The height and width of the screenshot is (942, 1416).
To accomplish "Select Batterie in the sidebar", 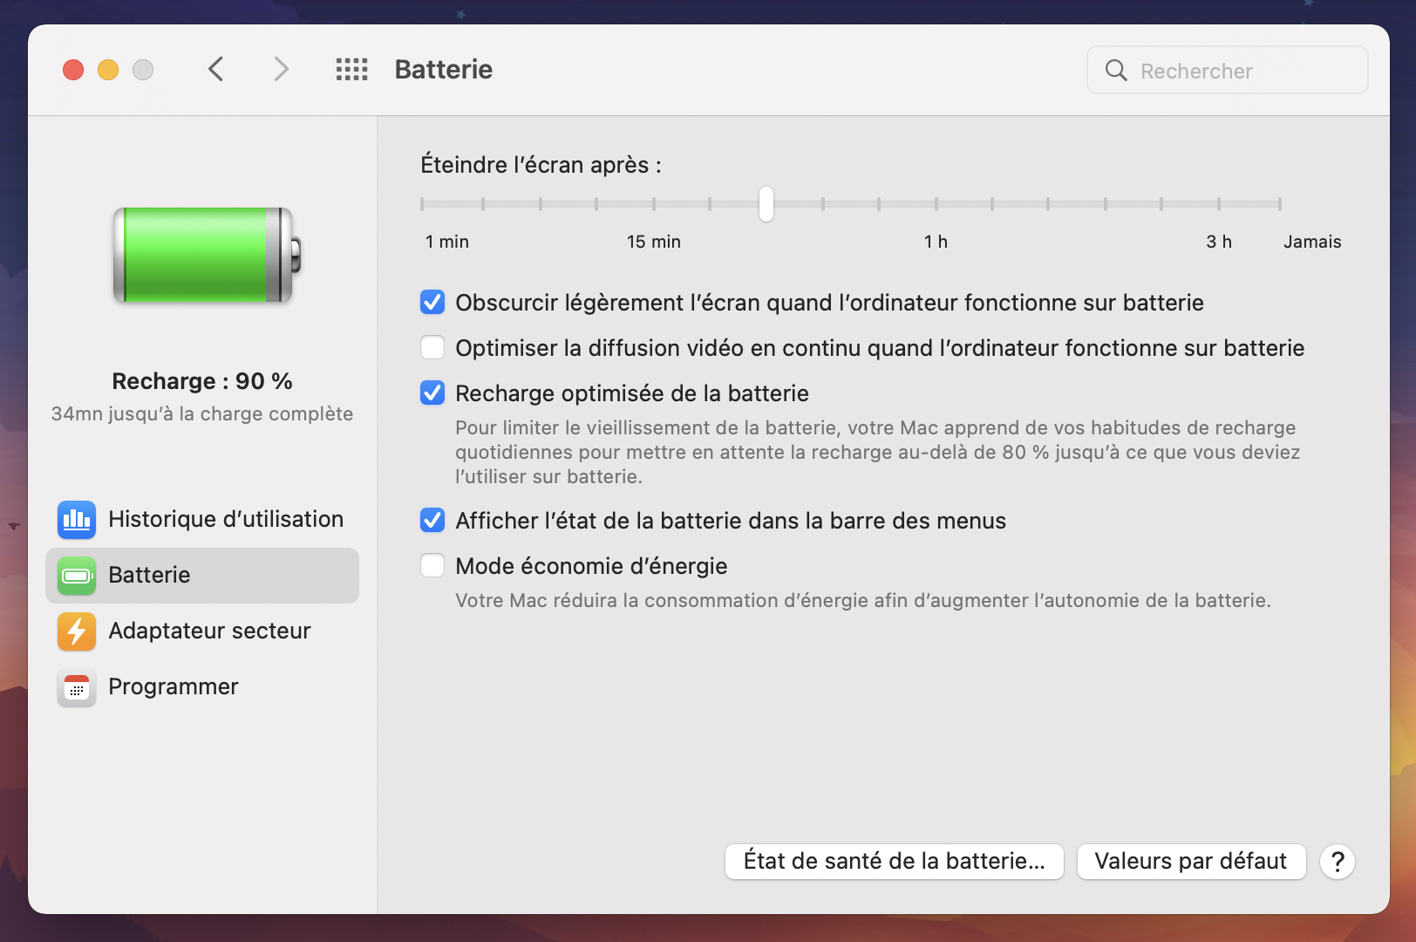I will (202, 576).
